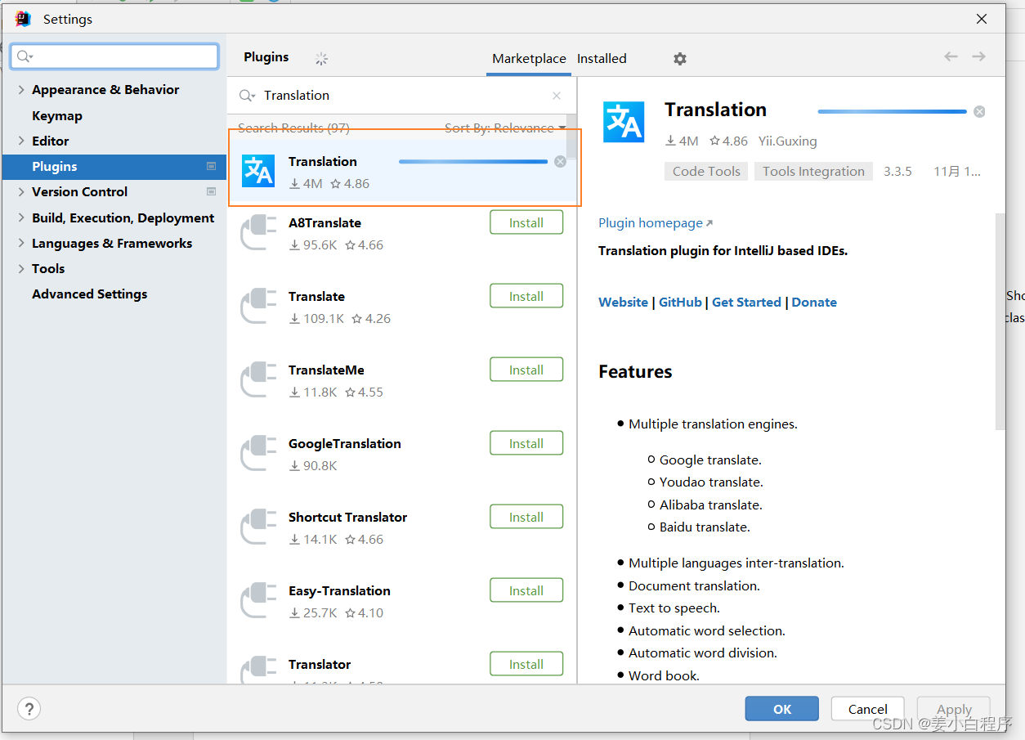This screenshot has width=1025, height=740.
Task: Click the back navigation arrow
Action: (951, 56)
